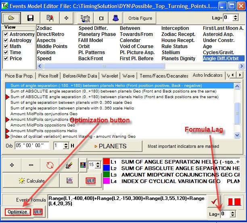Toggle the Price view checkbox

click(x=6, y=59)
